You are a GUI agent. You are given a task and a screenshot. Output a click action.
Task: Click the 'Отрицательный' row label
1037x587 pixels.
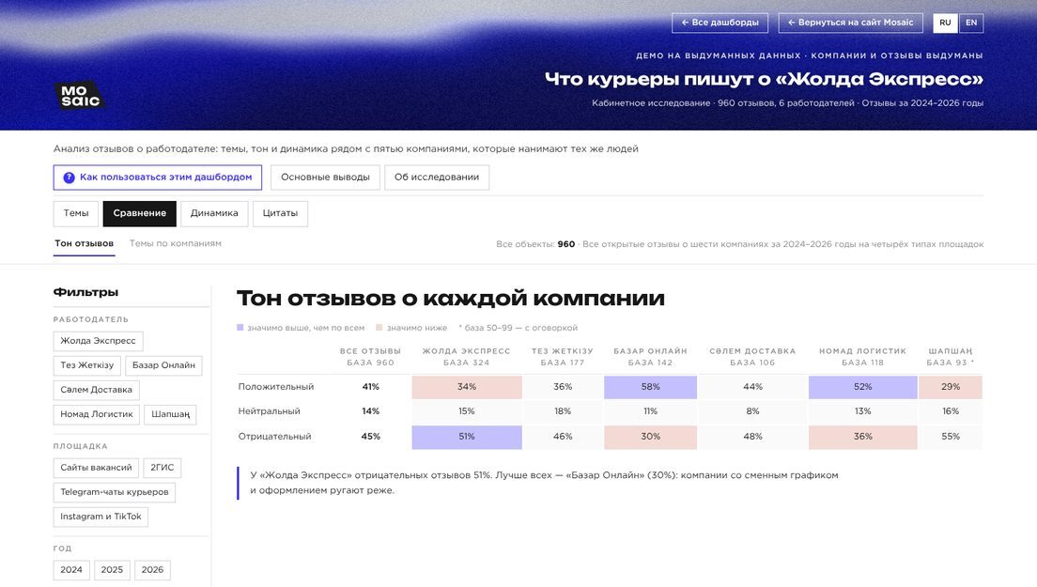[274, 437]
